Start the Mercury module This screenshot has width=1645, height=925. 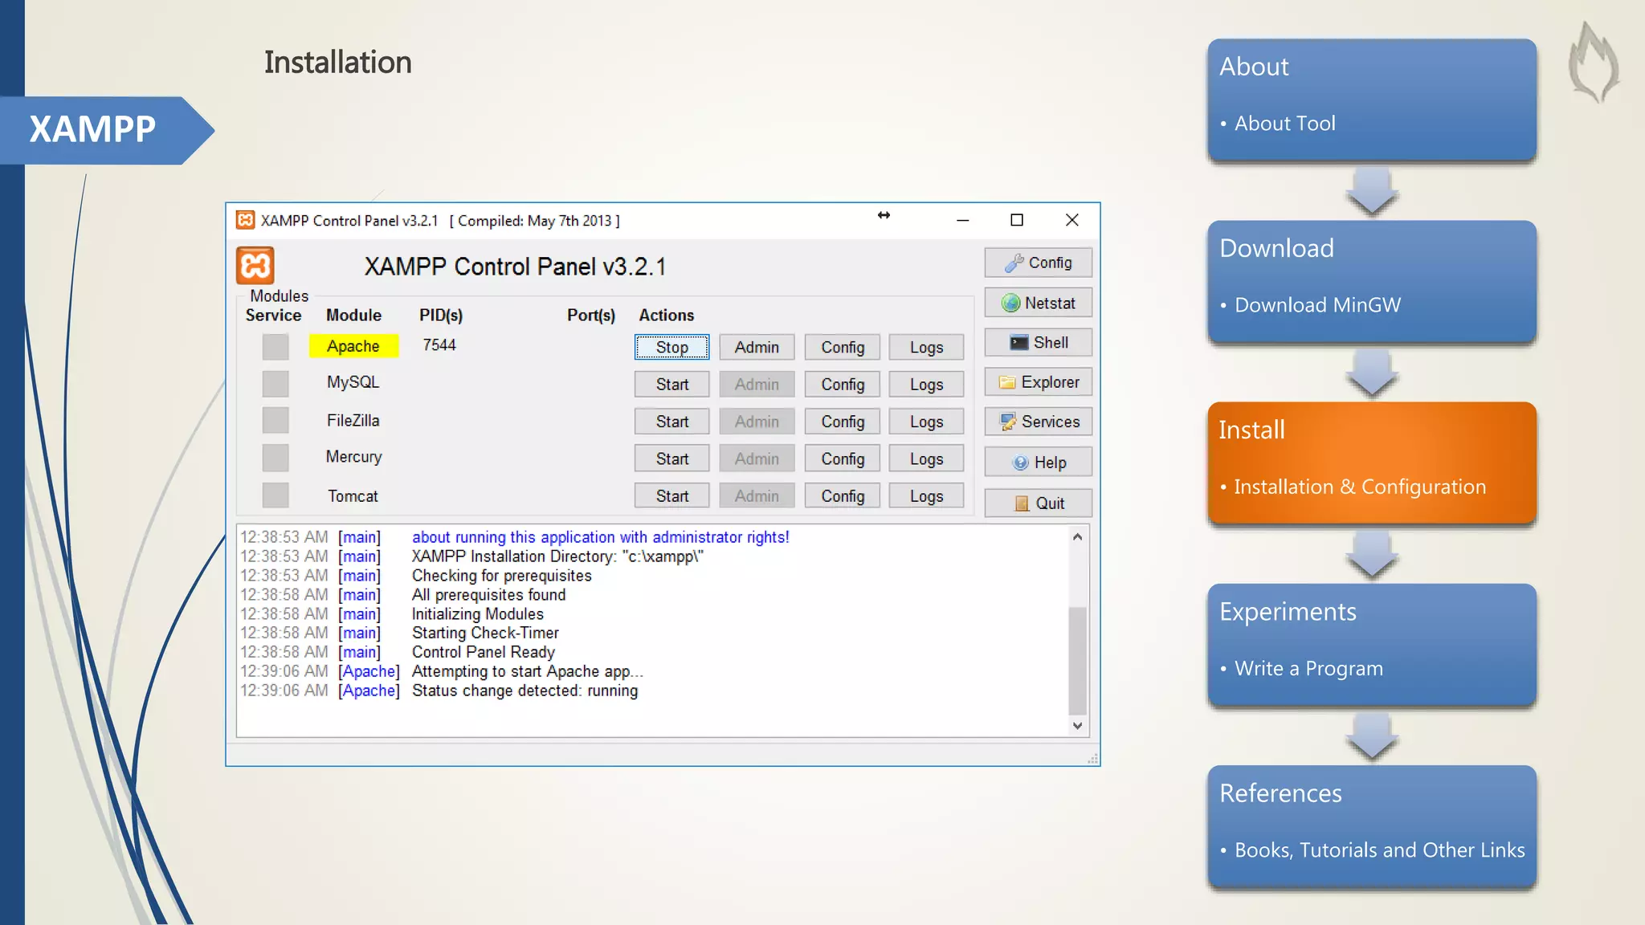671,458
